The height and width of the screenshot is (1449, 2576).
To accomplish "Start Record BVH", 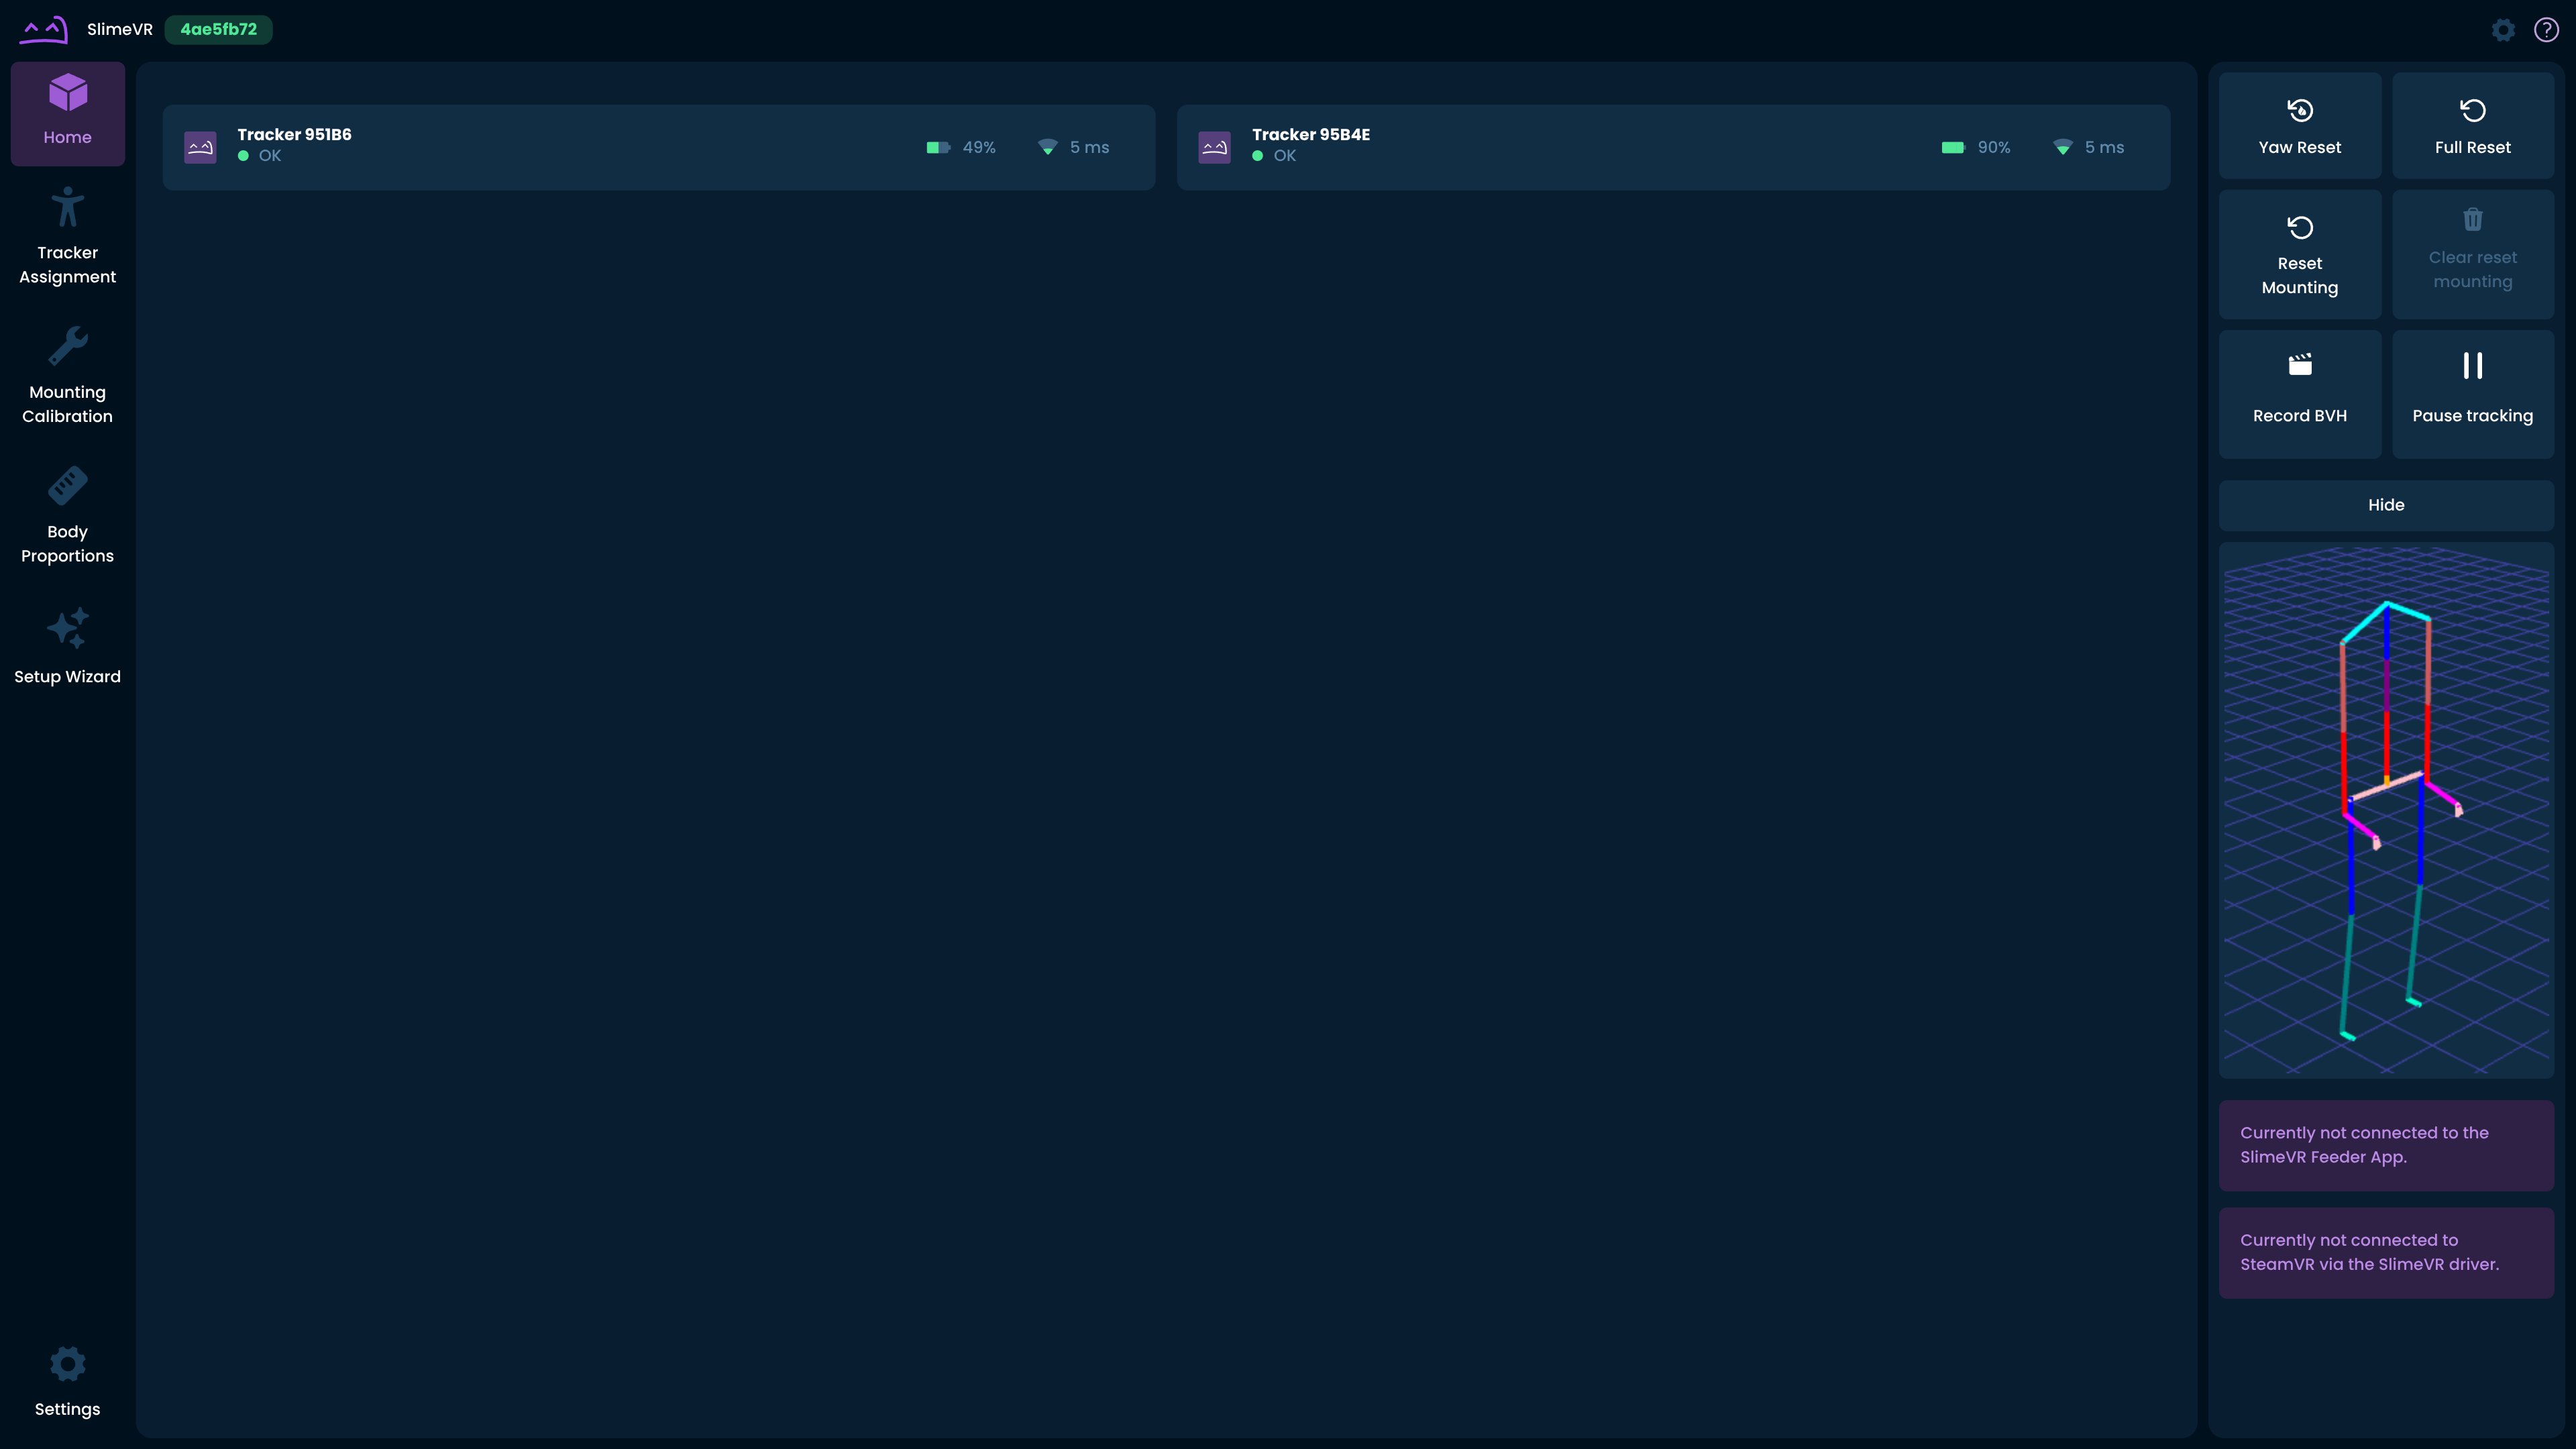I will pyautogui.click(x=2299, y=393).
